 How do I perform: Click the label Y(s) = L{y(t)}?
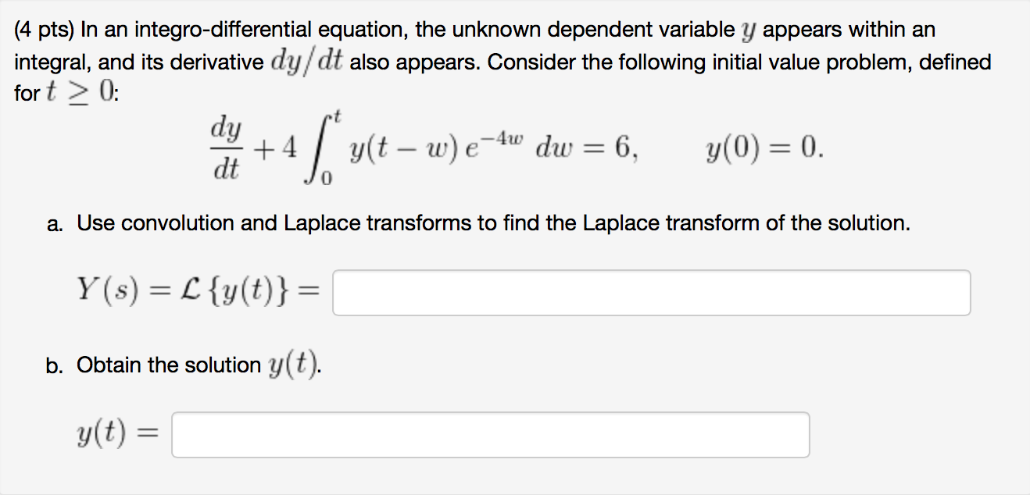point(195,291)
